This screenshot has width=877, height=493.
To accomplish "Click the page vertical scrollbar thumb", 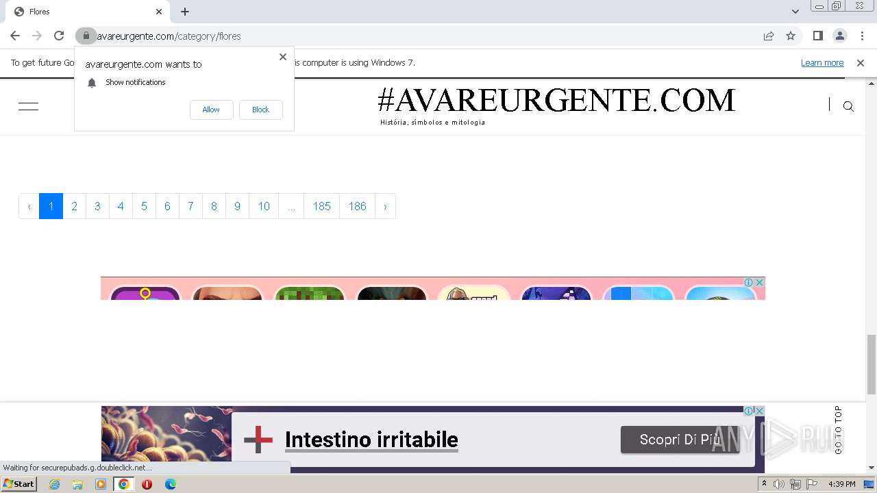I will point(872,364).
